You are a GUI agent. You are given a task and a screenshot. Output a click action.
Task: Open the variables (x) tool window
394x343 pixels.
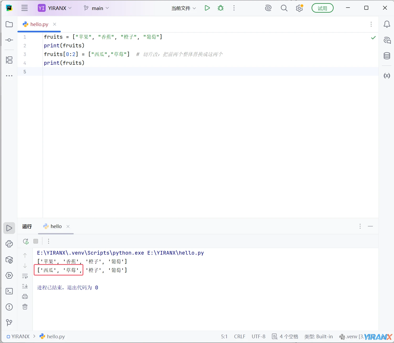click(387, 76)
